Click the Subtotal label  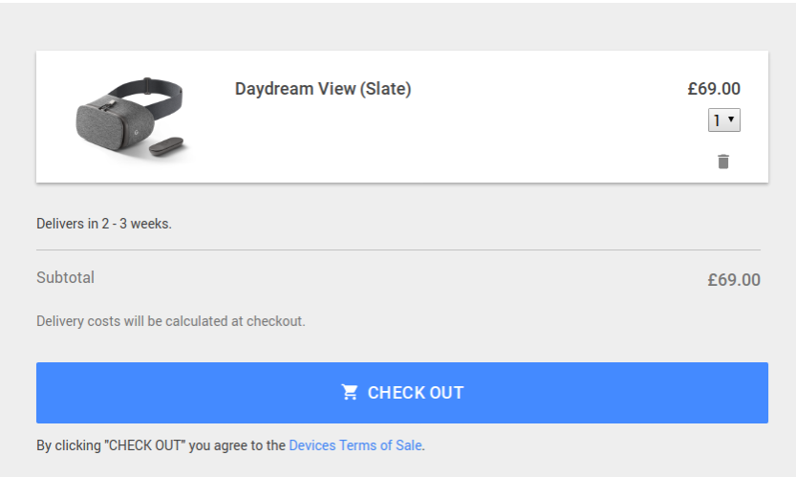click(x=65, y=278)
